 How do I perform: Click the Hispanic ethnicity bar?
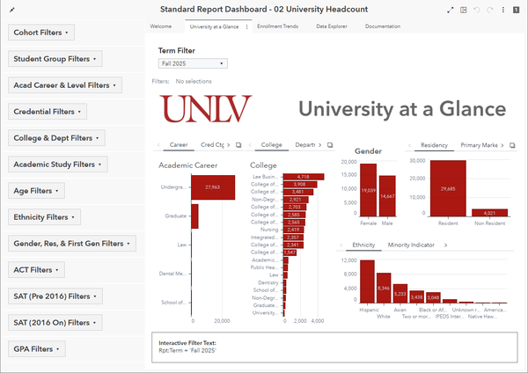click(367, 282)
